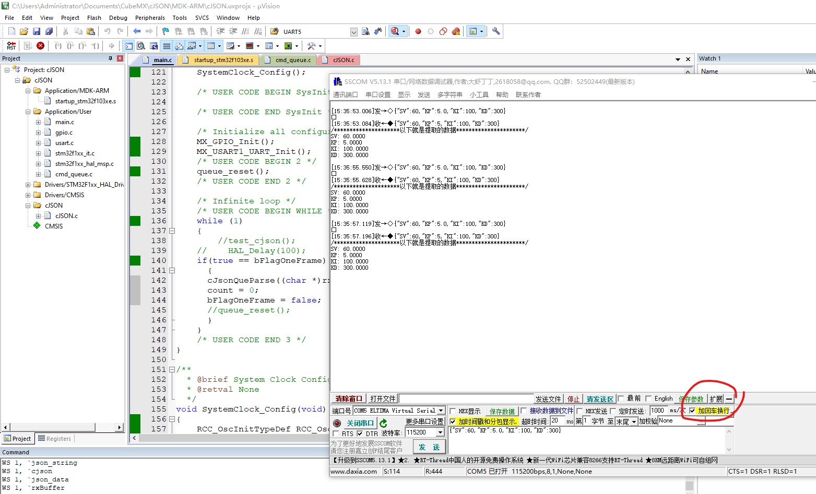Open the UART5 find text dropdown arrow

point(353,32)
